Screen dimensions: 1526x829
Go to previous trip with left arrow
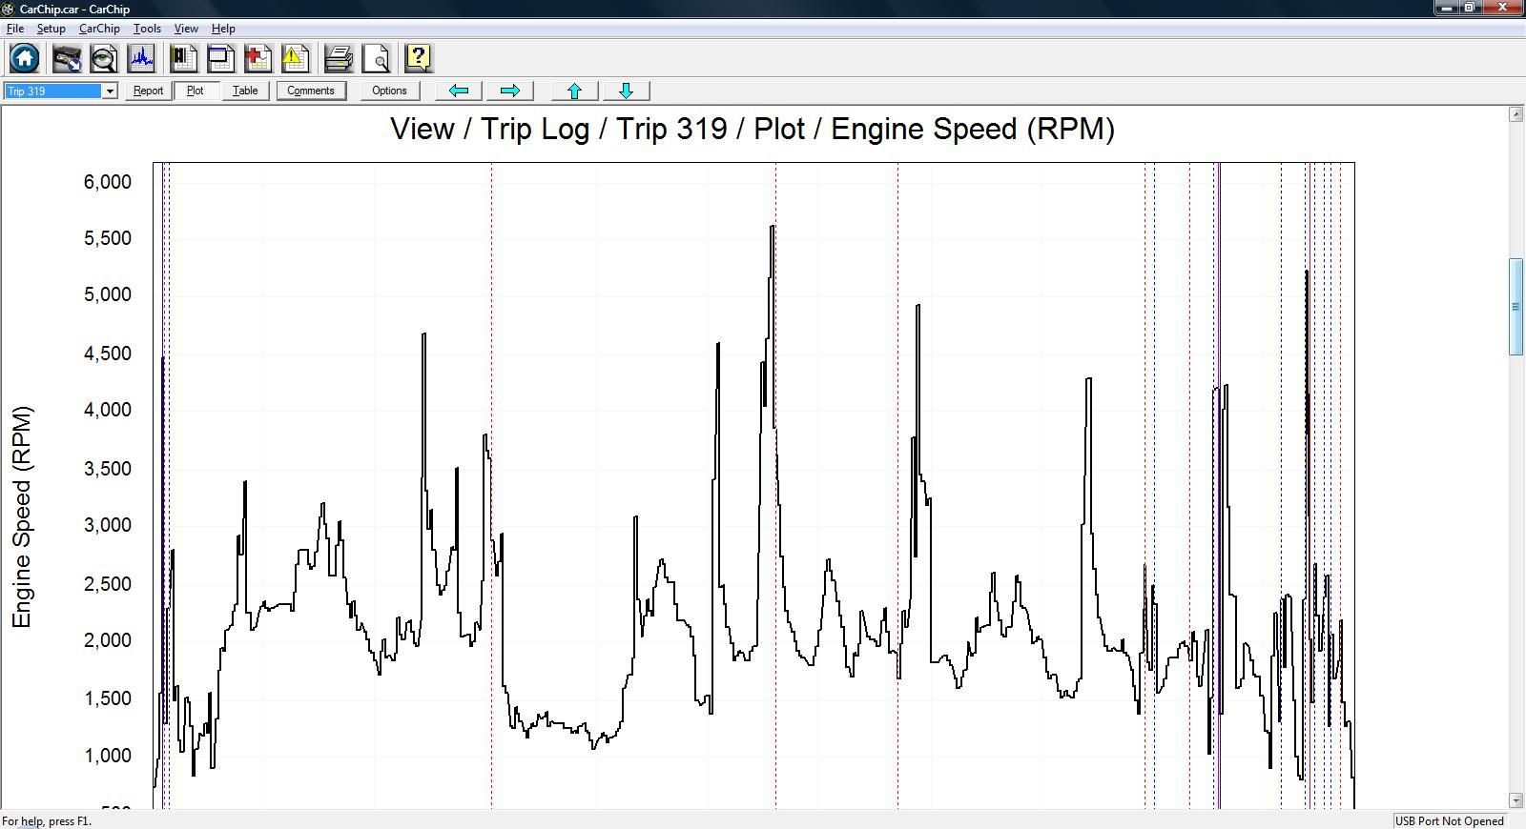point(459,91)
